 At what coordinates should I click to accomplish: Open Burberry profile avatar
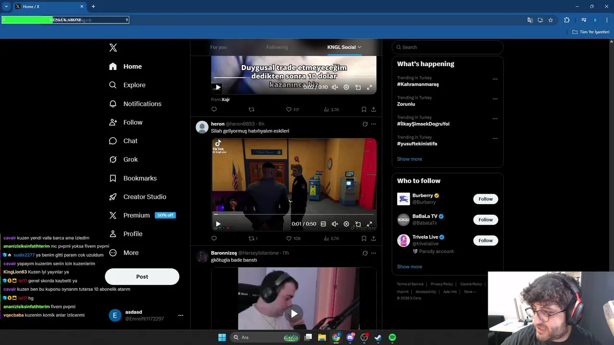click(403, 199)
